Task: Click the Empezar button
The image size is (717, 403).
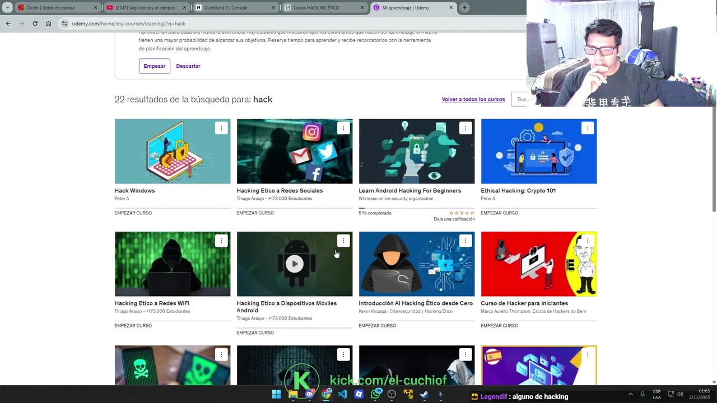Action: pyautogui.click(x=155, y=66)
